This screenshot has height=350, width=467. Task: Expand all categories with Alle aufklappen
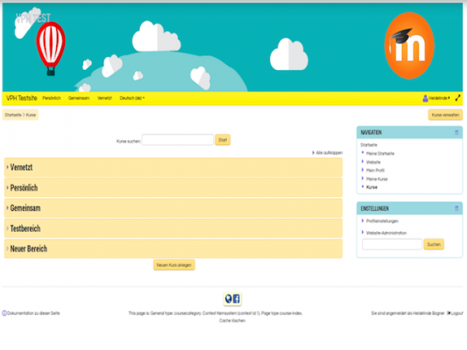[328, 153]
